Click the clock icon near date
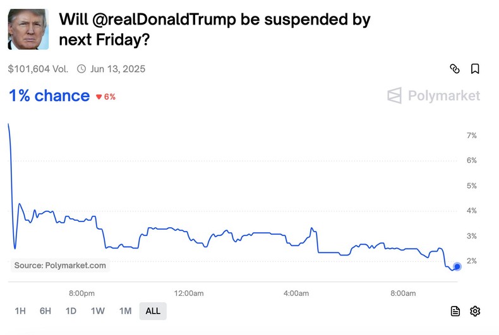 point(81,69)
